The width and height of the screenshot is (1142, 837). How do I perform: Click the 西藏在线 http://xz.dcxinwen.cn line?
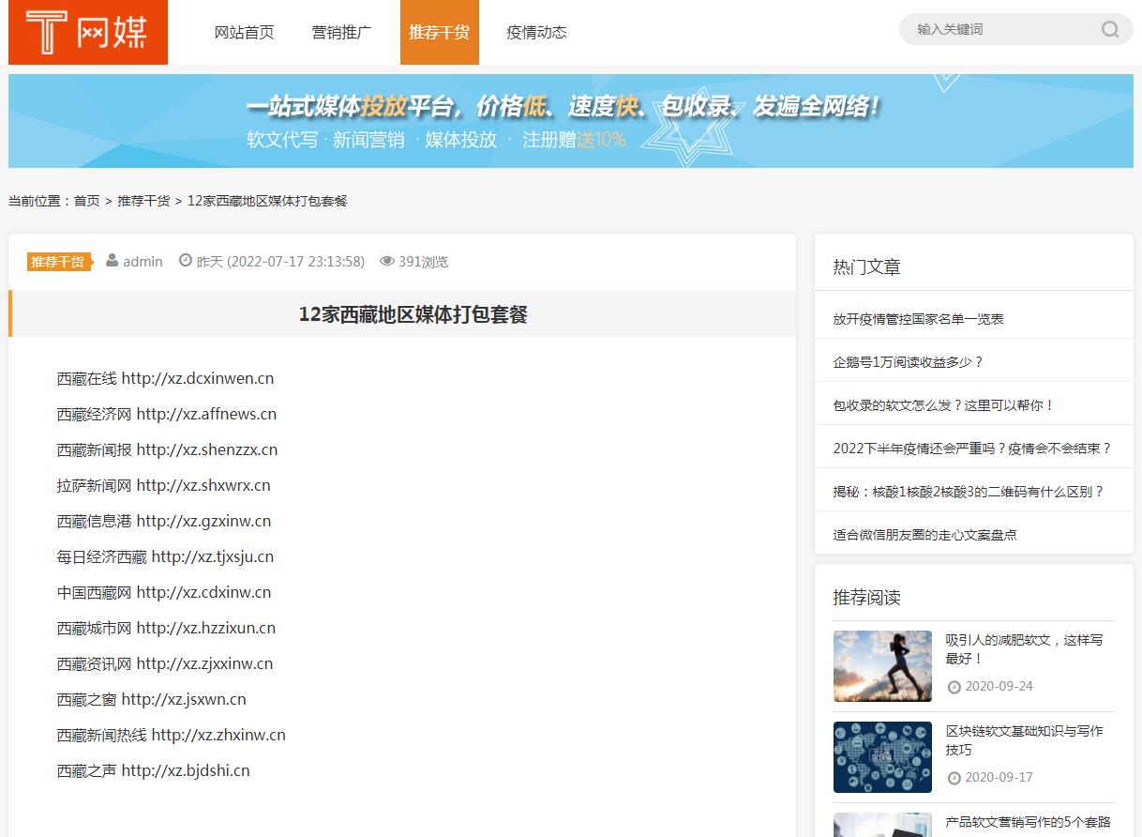click(165, 379)
